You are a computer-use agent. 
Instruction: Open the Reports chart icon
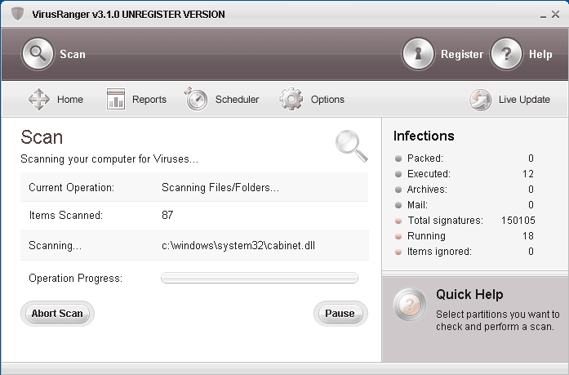coord(116,100)
